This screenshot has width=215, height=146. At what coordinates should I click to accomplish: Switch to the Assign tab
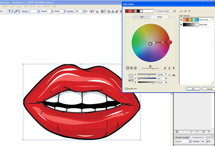coord(159,17)
